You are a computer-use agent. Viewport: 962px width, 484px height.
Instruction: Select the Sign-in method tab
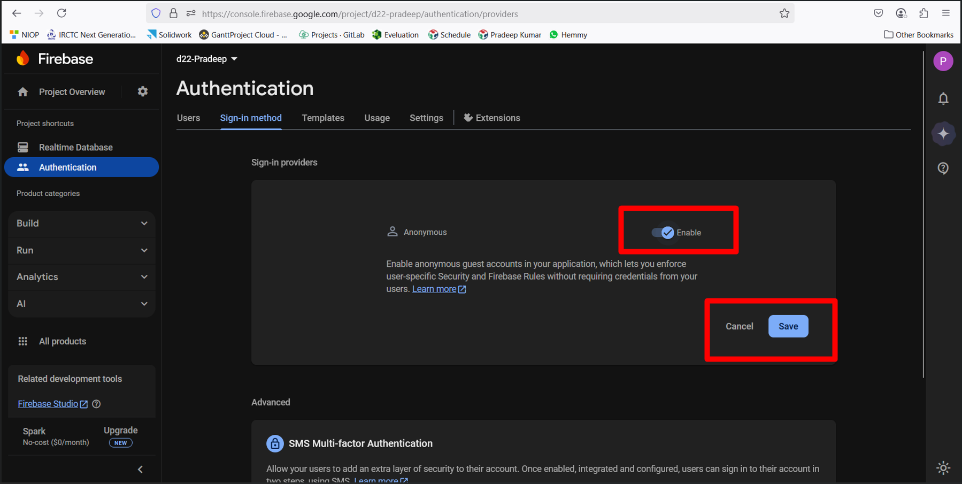click(x=251, y=118)
